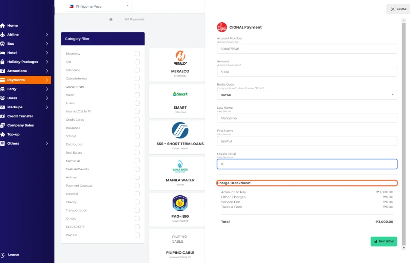Click the Account Number input field
The height and width of the screenshot is (263, 414).
click(307, 49)
